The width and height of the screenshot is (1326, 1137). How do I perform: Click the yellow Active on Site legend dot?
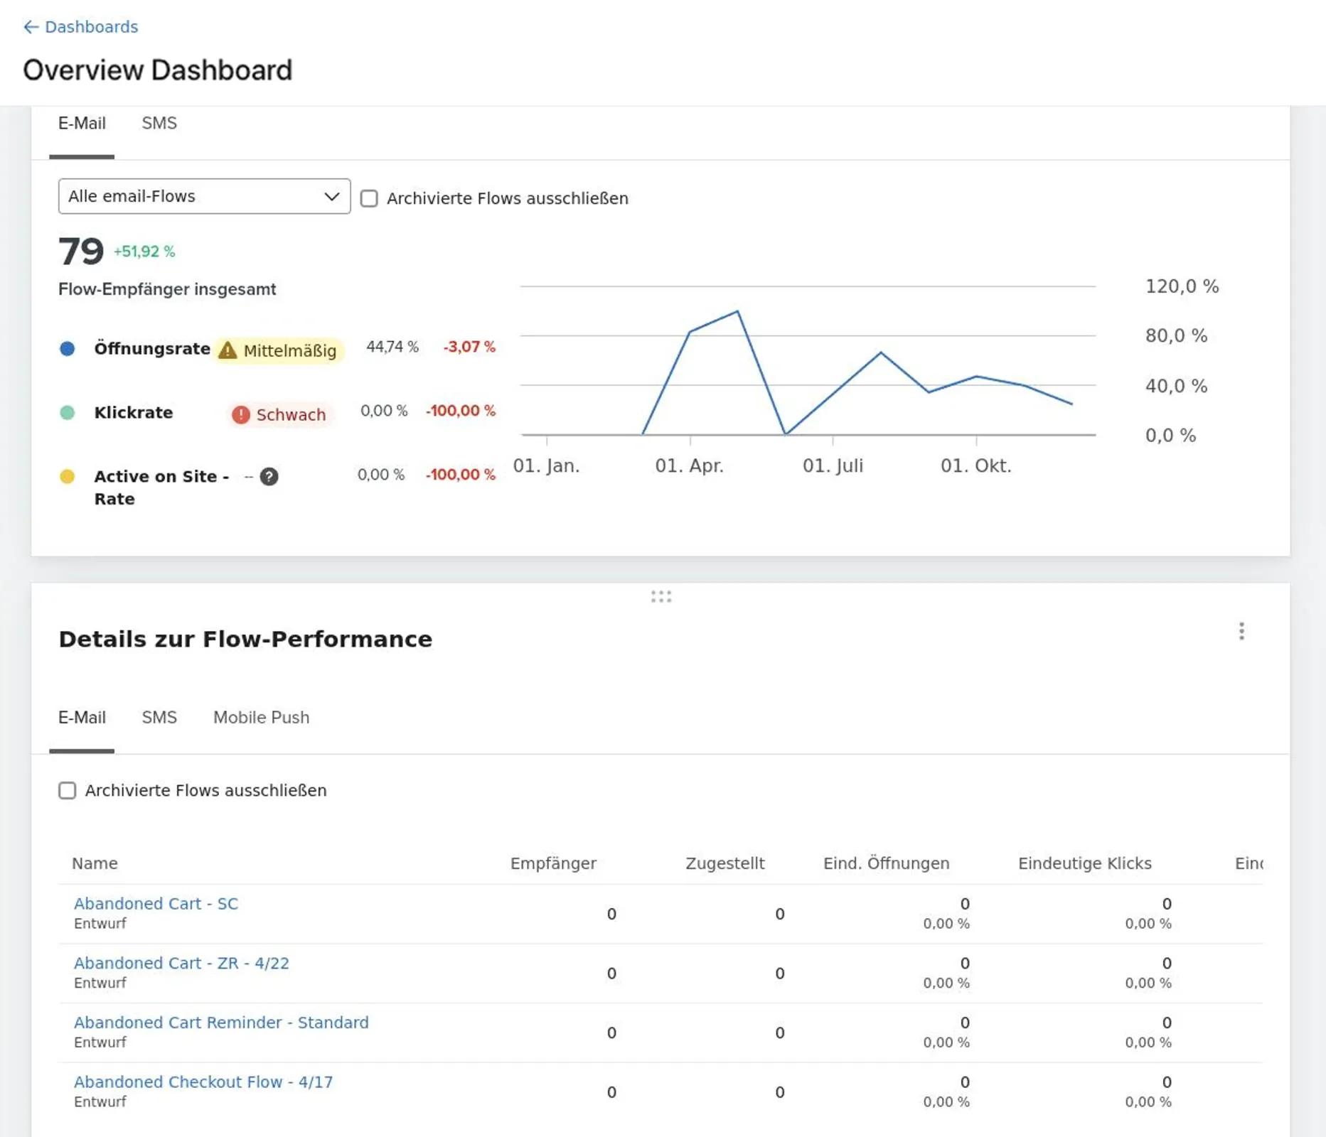(x=68, y=477)
